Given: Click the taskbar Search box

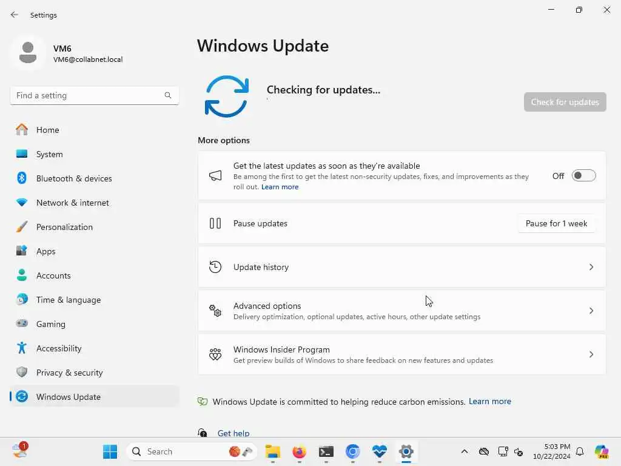Looking at the screenshot, I should (191, 451).
